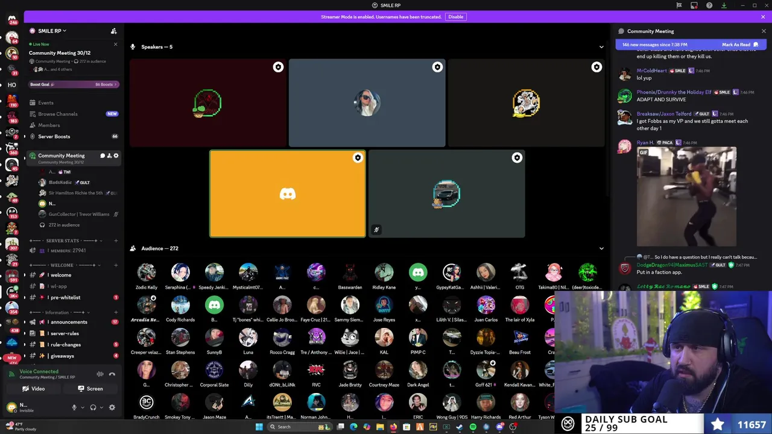772x434 pixels.
Task: Click the green download update icon
Action: pyautogui.click(x=724, y=5)
